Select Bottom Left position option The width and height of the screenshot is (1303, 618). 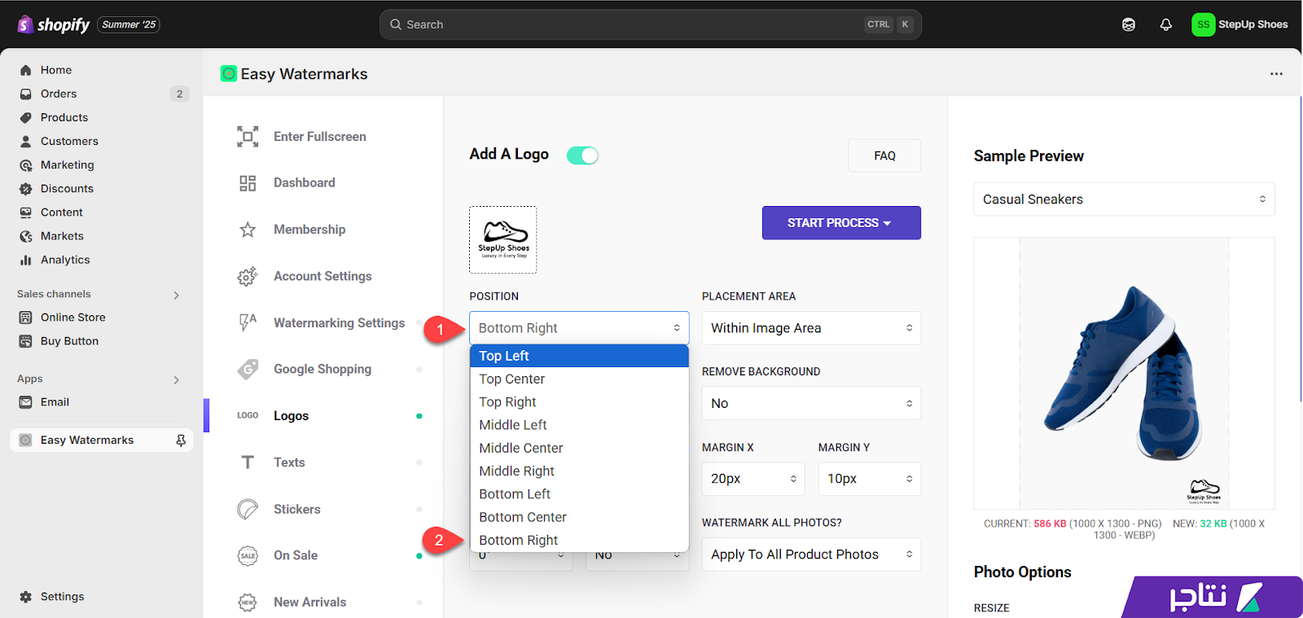pyautogui.click(x=579, y=494)
